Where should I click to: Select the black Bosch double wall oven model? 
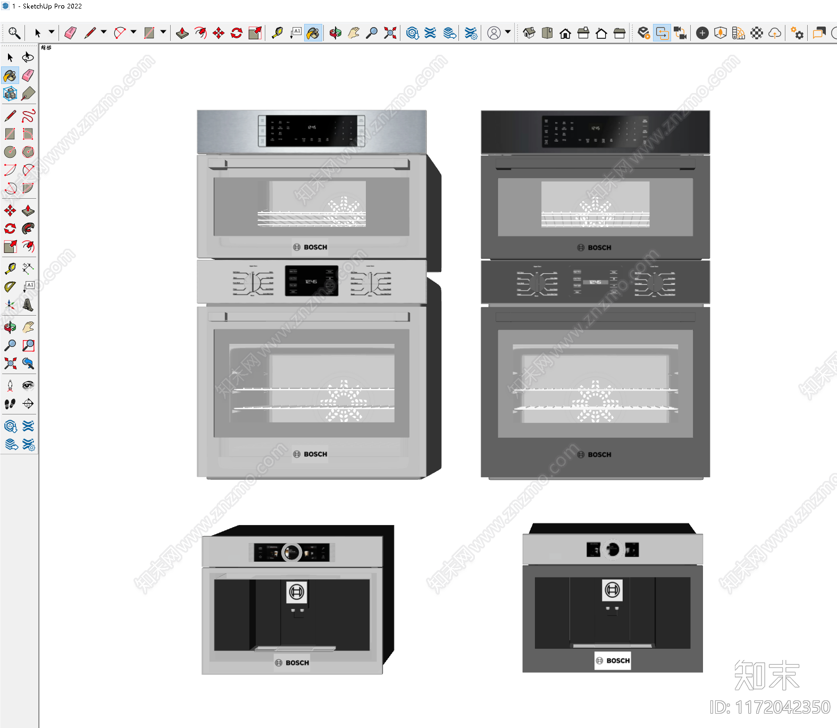[595, 294]
